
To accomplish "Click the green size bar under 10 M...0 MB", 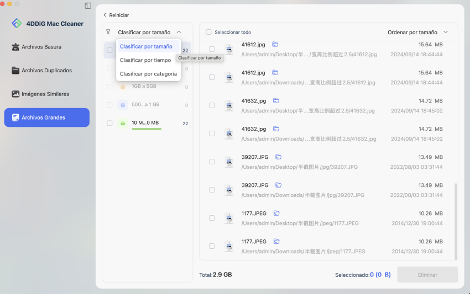I will point(147,129).
